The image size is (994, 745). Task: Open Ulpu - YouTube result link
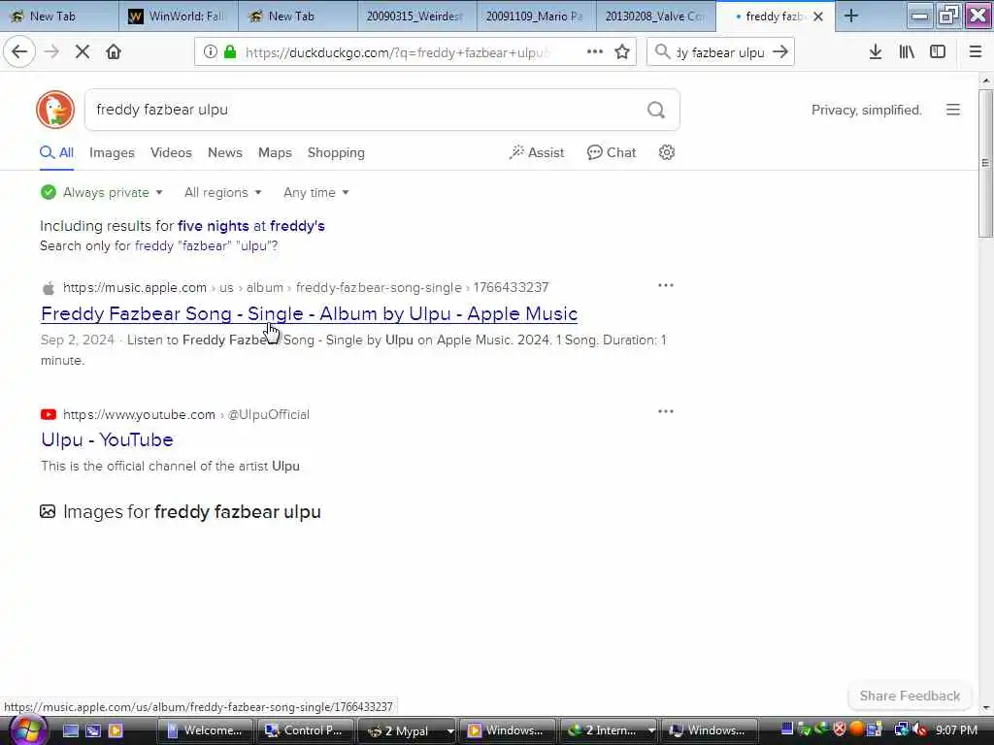(107, 439)
